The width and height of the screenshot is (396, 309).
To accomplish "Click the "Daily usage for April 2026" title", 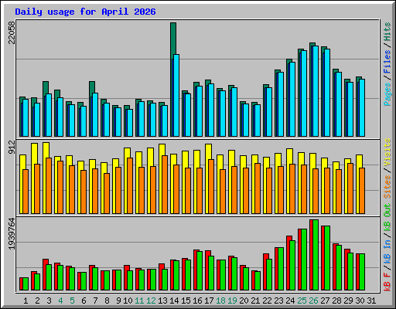I will (85, 12).
